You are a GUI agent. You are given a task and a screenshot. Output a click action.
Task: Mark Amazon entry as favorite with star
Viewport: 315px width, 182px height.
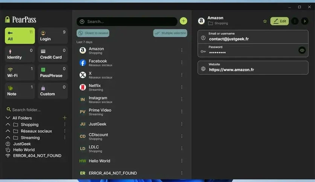[265, 21]
